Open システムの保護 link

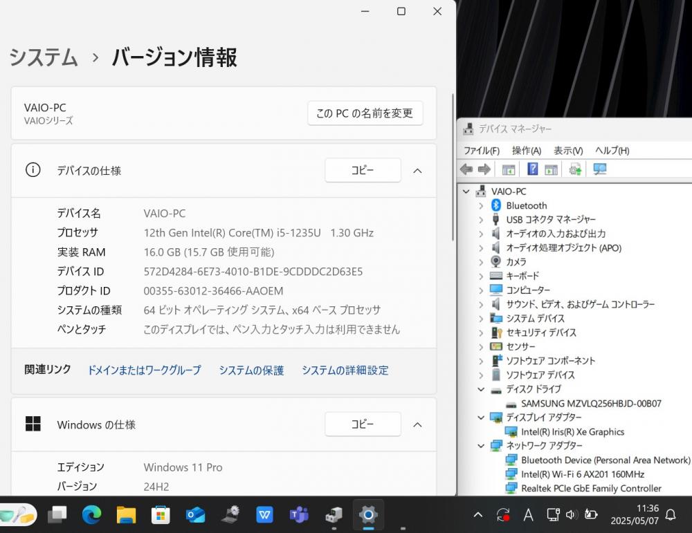point(252,370)
